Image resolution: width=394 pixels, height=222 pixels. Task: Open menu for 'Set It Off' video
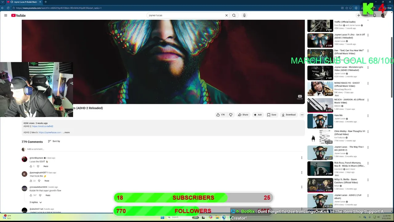click(368, 35)
